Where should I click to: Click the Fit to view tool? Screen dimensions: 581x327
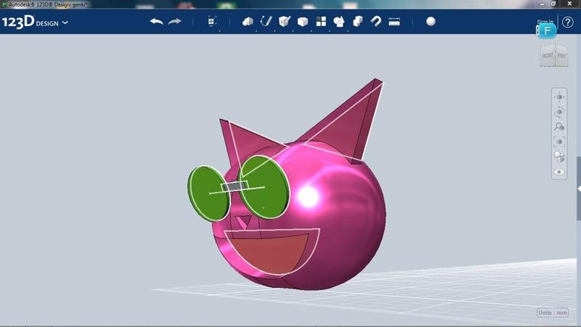(x=559, y=142)
